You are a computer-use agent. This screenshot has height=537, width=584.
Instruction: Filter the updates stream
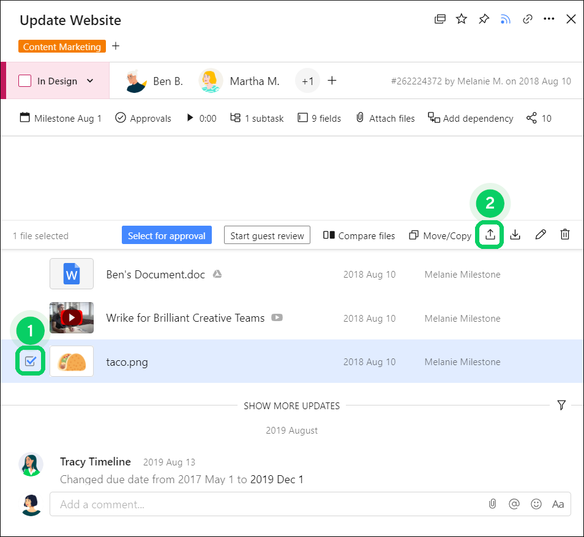[561, 406]
